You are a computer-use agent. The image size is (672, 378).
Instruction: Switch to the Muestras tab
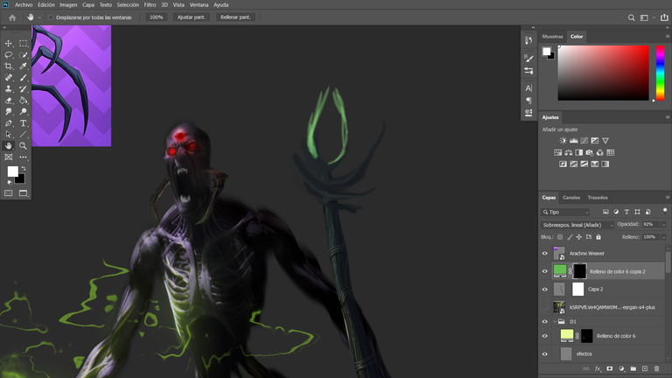pos(552,37)
